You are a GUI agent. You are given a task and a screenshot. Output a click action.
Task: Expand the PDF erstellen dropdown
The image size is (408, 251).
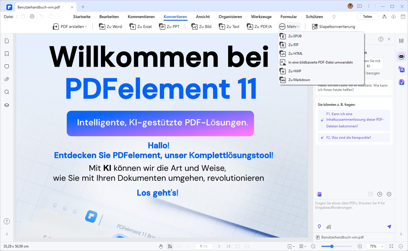click(x=70, y=27)
